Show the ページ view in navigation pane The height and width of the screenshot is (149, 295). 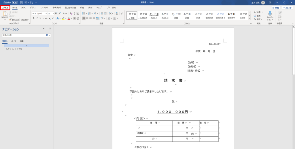[x=14, y=41]
